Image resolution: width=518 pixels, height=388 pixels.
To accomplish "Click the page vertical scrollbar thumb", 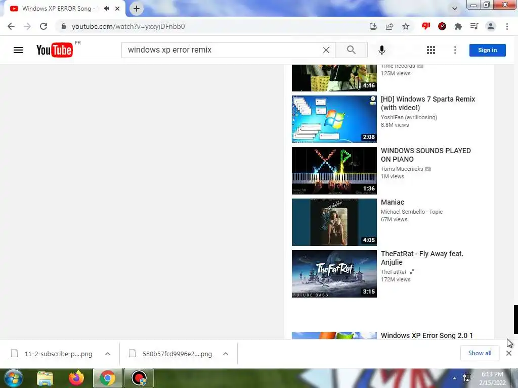I will (515, 319).
